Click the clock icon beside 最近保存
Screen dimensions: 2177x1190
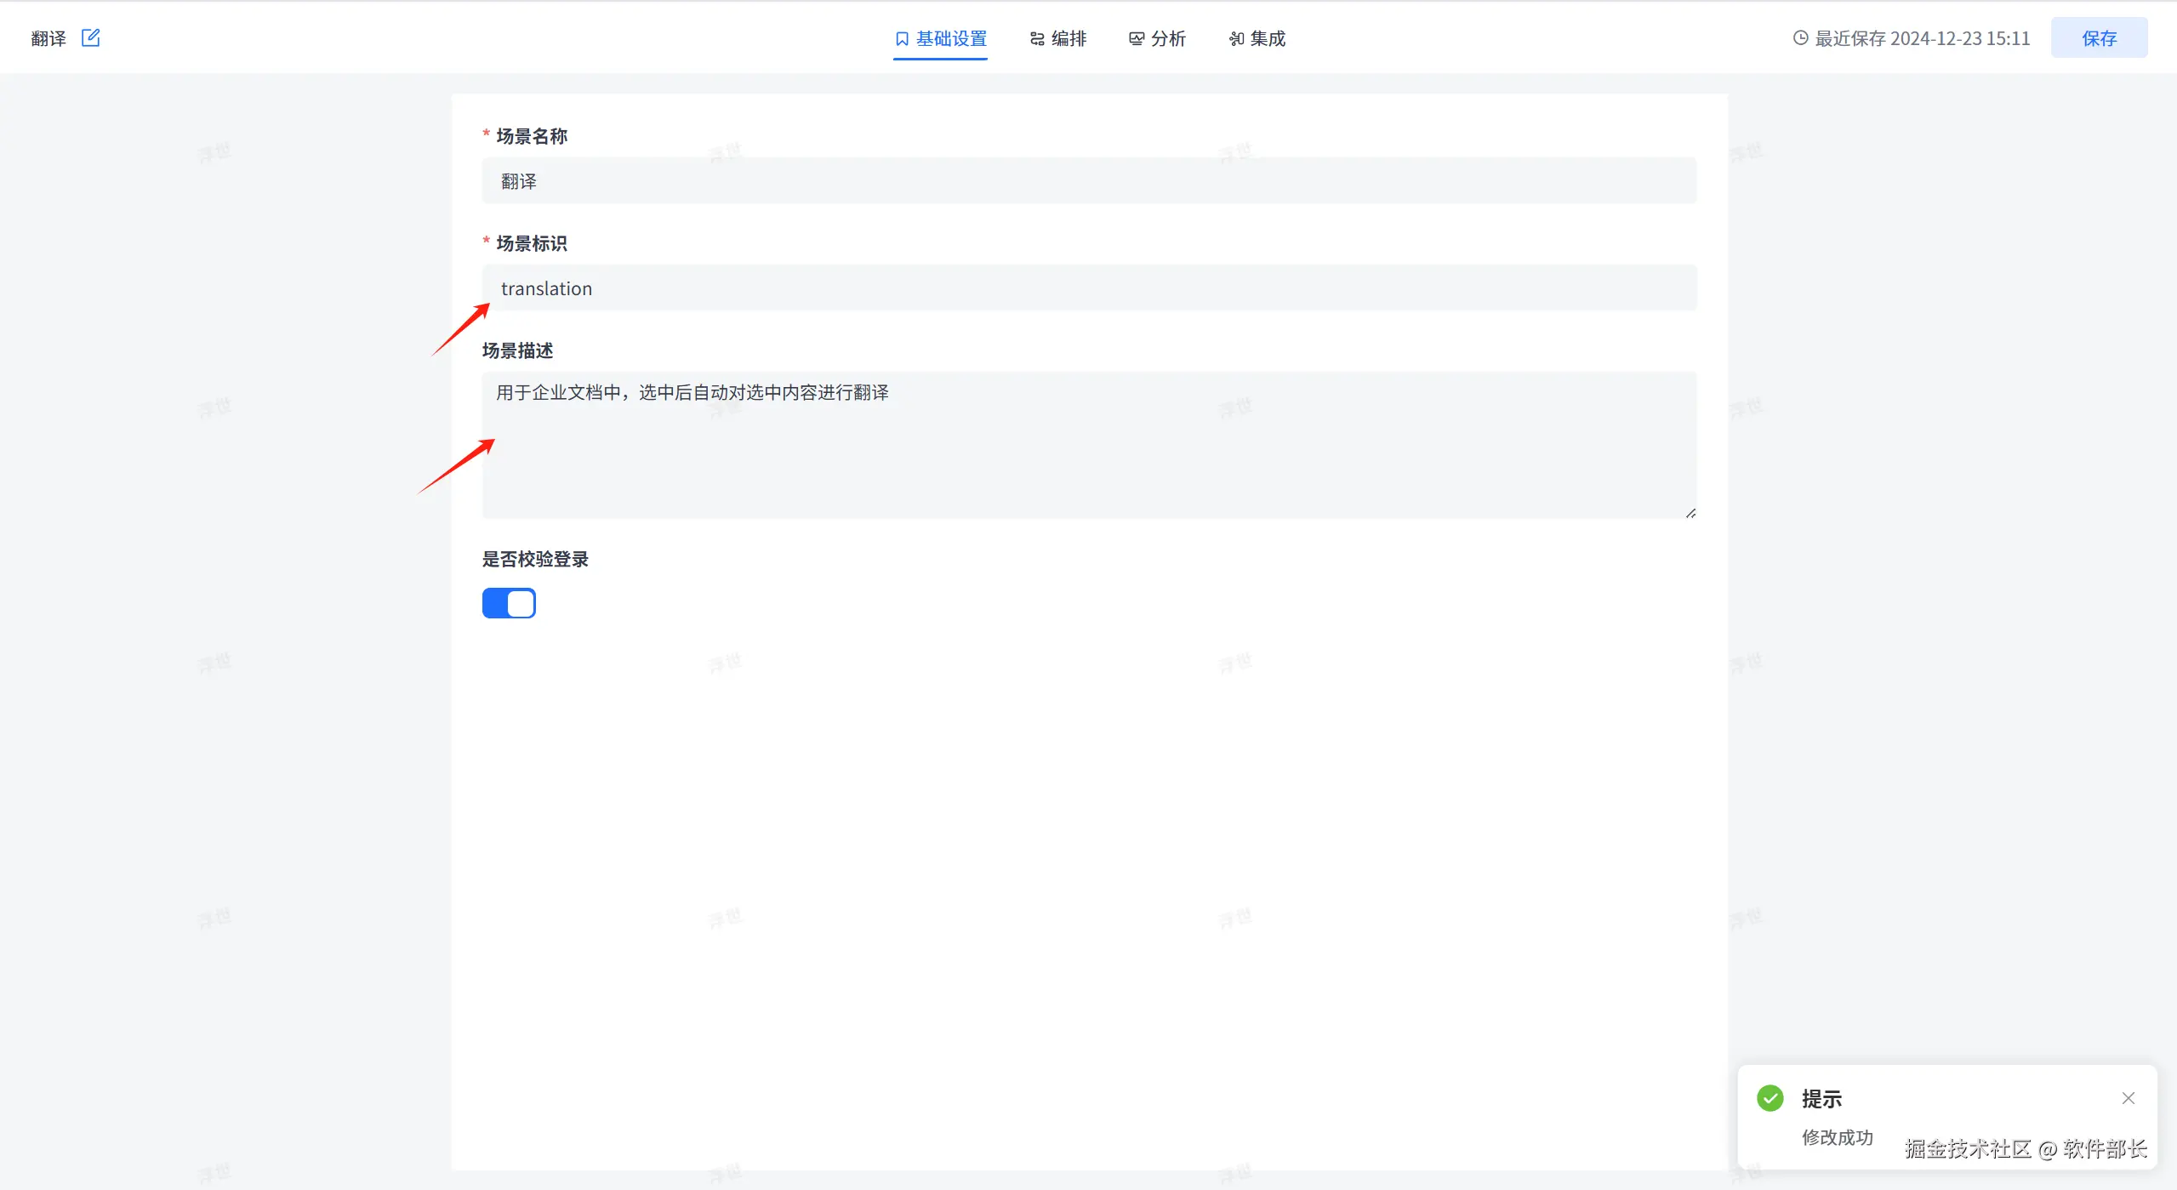[x=1800, y=38]
